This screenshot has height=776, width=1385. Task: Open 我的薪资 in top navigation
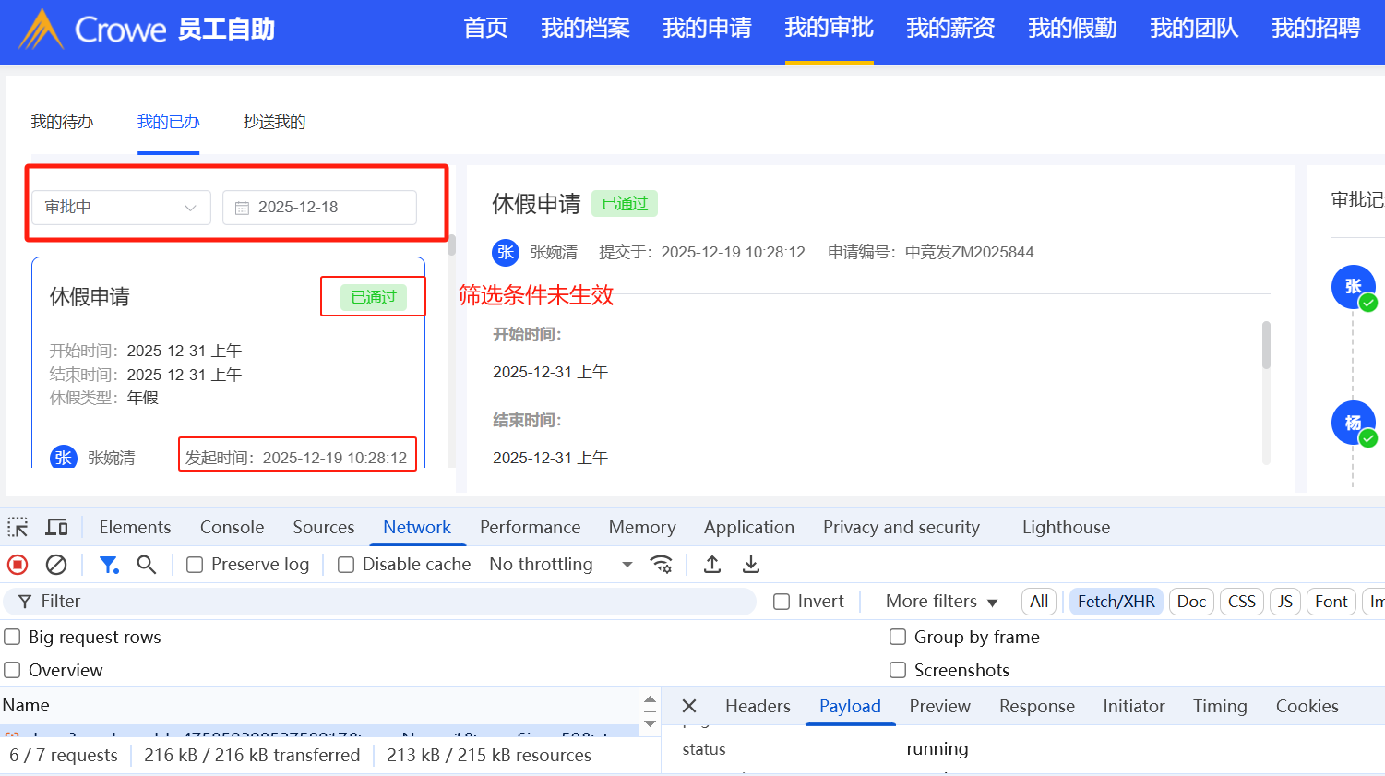click(950, 29)
